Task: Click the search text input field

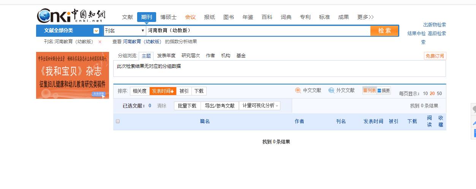Action: click(x=258, y=31)
